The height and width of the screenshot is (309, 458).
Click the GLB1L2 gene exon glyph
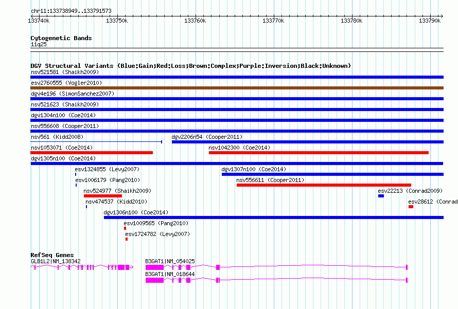click(121, 267)
